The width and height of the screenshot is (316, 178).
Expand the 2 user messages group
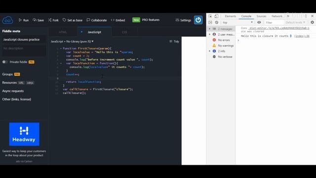click(221, 35)
